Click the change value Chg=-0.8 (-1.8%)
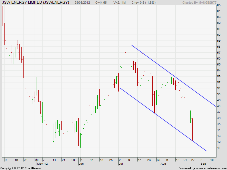This screenshot has height=170, width=227. pyautogui.click(x=144, y=3)
